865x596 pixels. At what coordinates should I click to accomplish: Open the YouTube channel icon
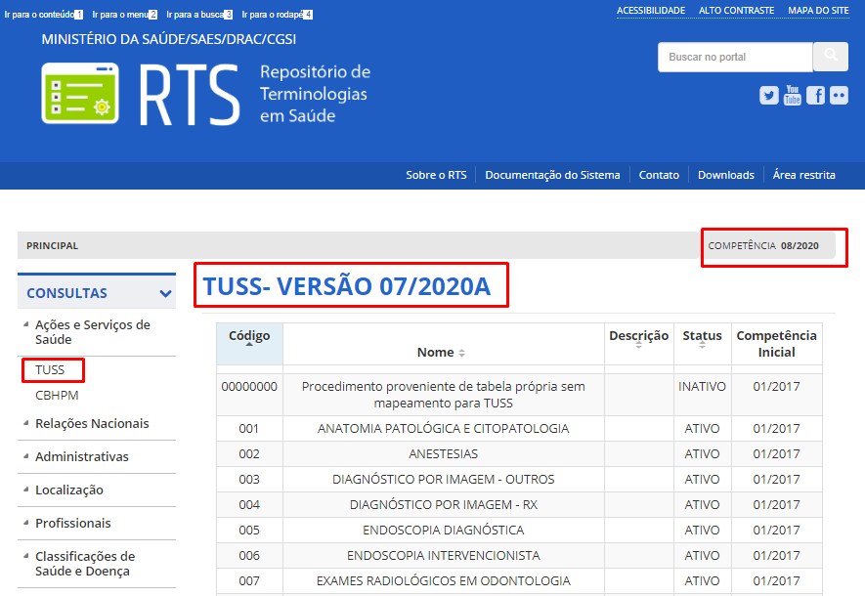pyautogui.click(x=792, y=95)
